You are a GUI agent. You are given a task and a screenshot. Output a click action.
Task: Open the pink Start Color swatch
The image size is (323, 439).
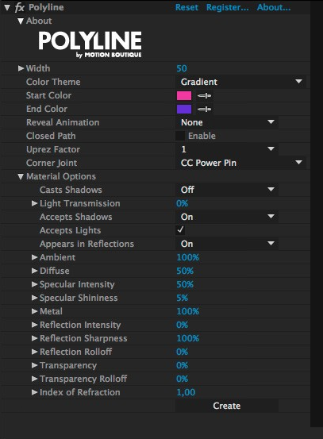tap(184, 96)
